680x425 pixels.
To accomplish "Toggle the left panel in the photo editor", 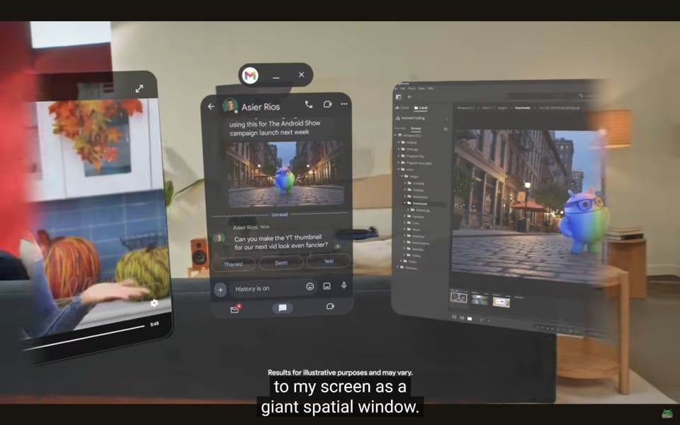I will [x=398, y=97].
